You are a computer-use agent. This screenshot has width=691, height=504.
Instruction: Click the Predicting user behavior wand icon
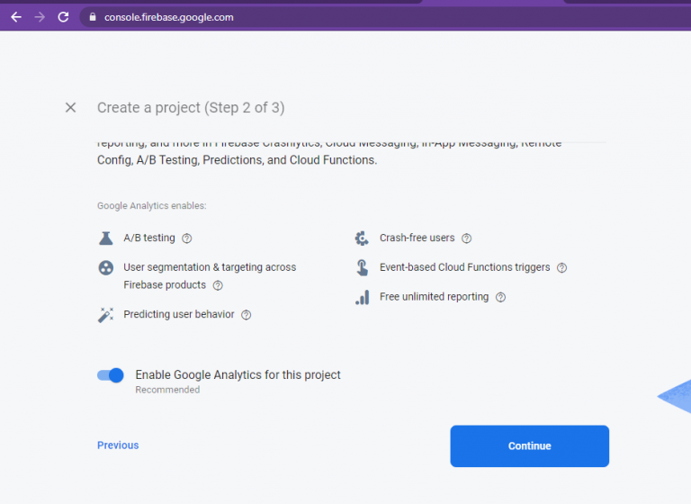(x=106, y=315)
